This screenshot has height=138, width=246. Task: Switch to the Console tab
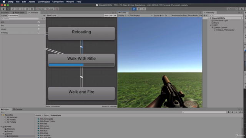click(x=18, y=109)
